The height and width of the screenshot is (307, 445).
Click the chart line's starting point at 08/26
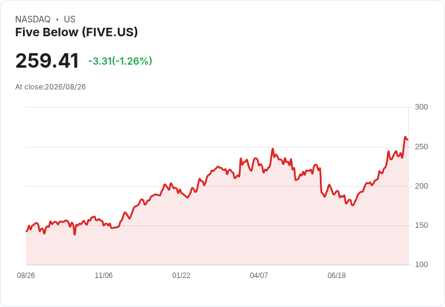[27, 231]
